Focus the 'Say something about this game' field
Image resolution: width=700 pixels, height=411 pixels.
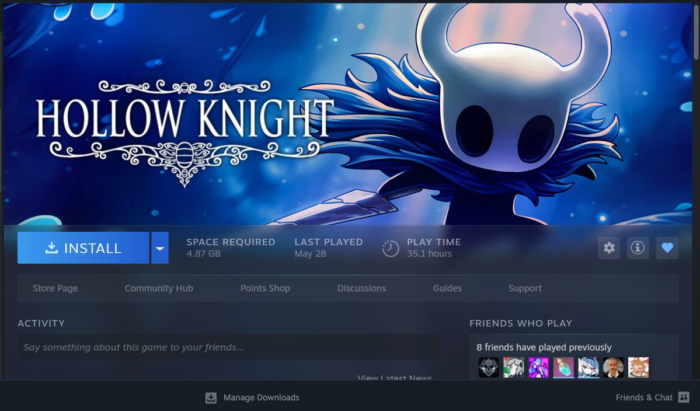pos(229,347)
